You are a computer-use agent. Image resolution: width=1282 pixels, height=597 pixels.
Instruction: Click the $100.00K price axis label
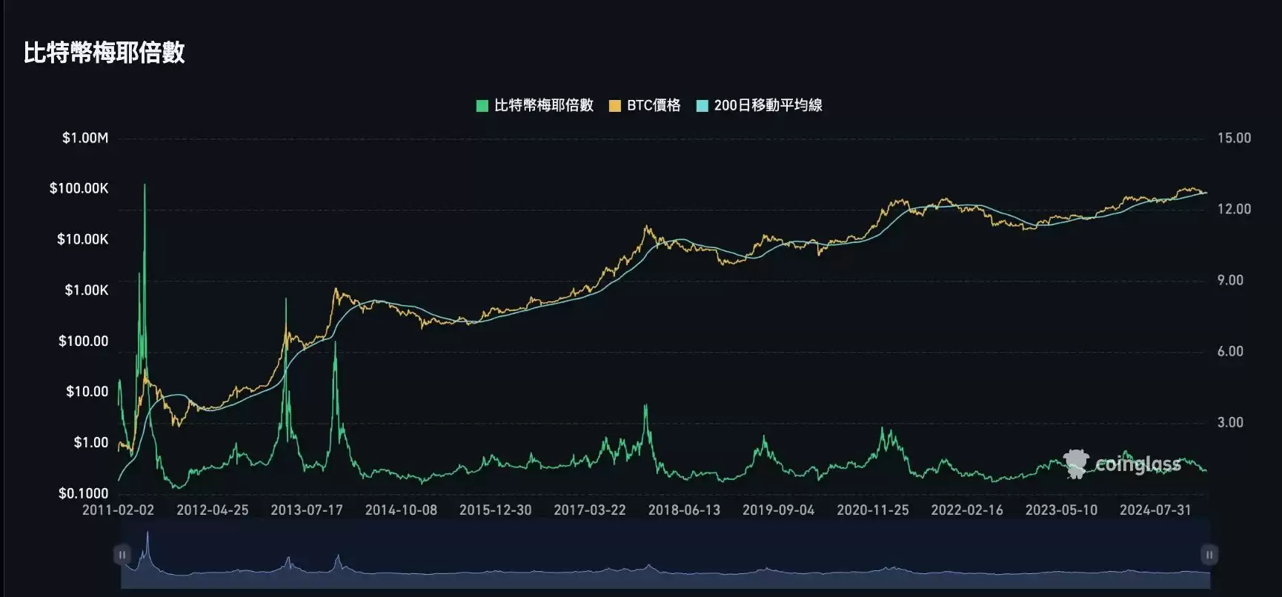(x=79, y=188)
